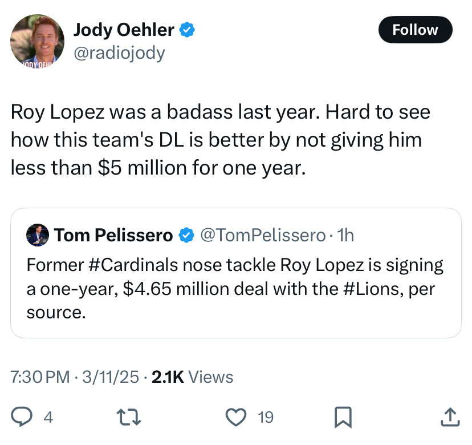Follow Jody Oehler
Screen dimensions: 472x445
(x=415, y=30)
